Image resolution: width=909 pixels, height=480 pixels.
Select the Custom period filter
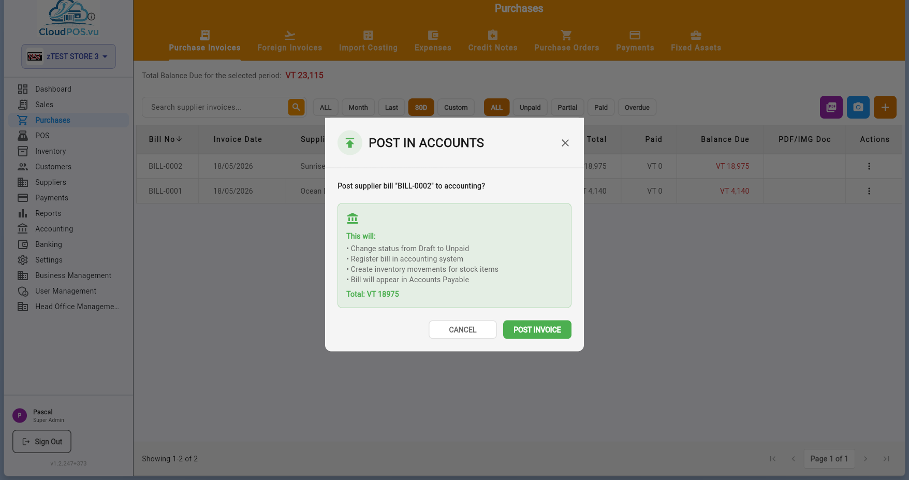[456, 108]
